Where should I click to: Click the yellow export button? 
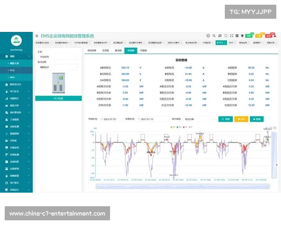point(241,119)
